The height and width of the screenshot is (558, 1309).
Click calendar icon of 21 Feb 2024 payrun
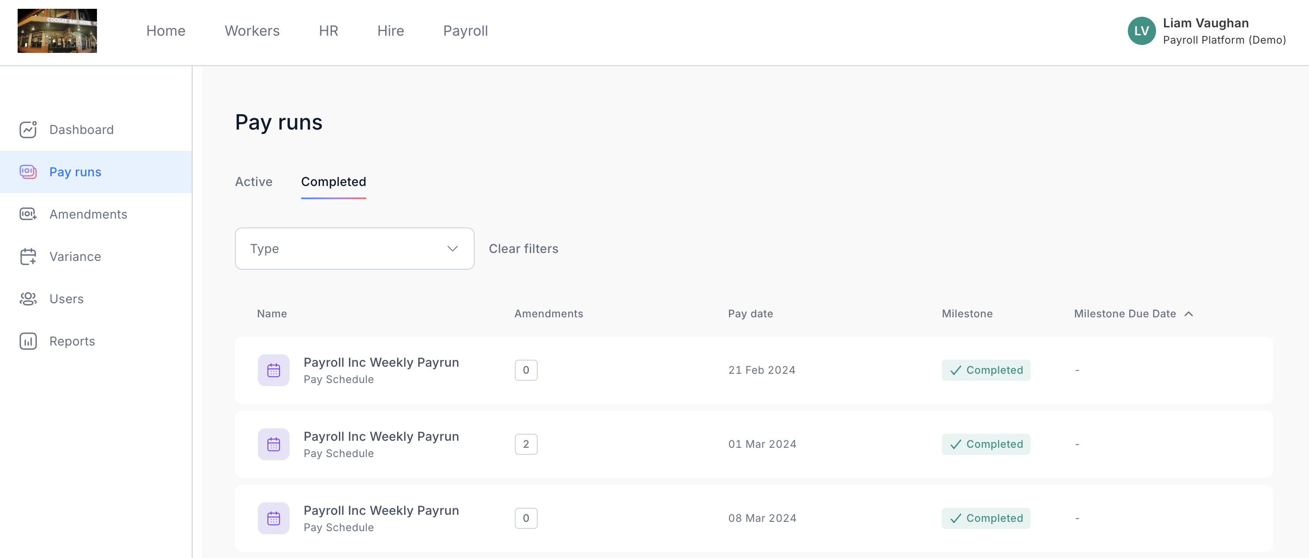273,370
